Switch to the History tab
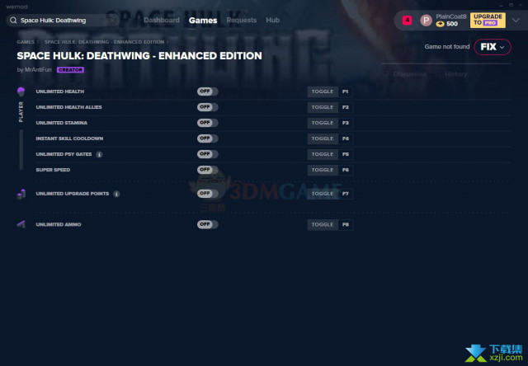This screenshot has height=366, width=528. point(456,74)
